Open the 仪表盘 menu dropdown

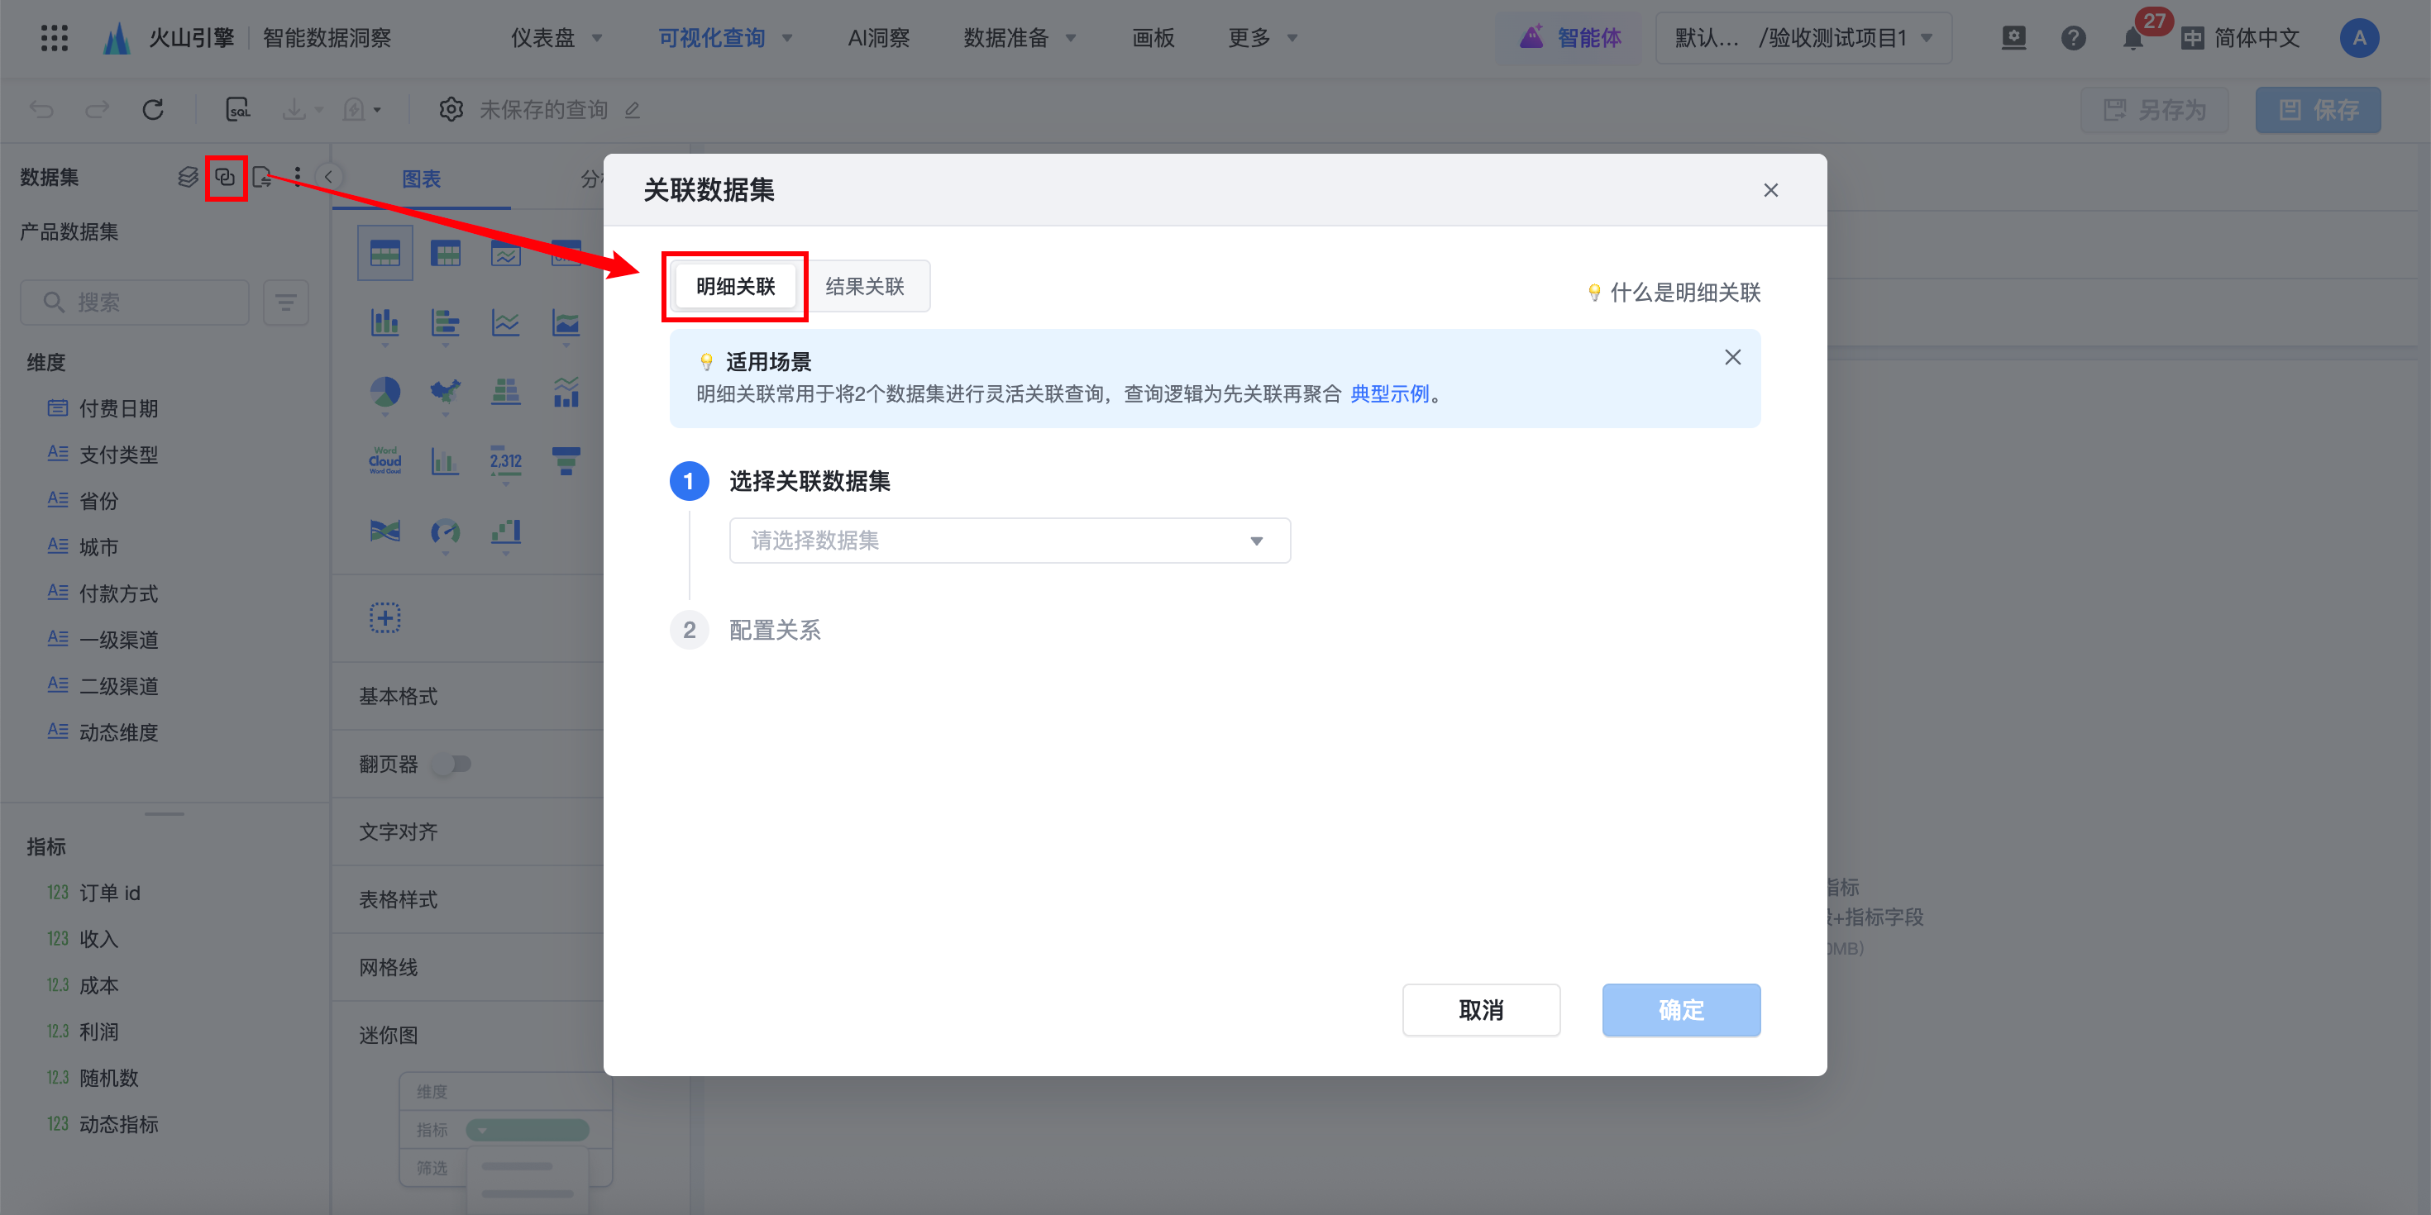[x=556, y=39]
